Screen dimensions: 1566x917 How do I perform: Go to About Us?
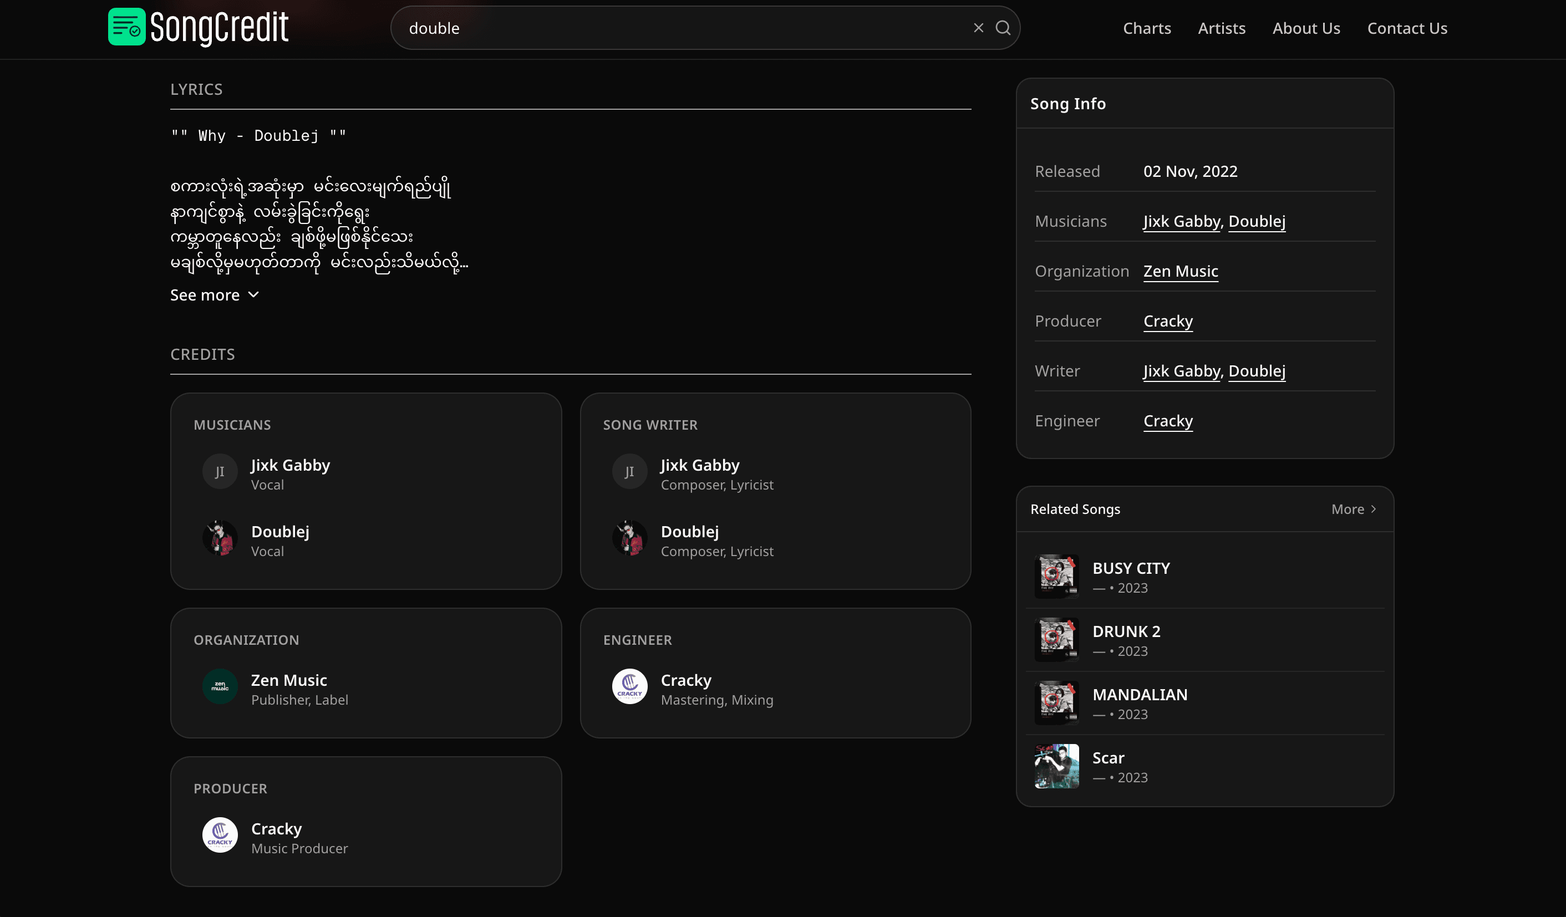[1305, 28]
